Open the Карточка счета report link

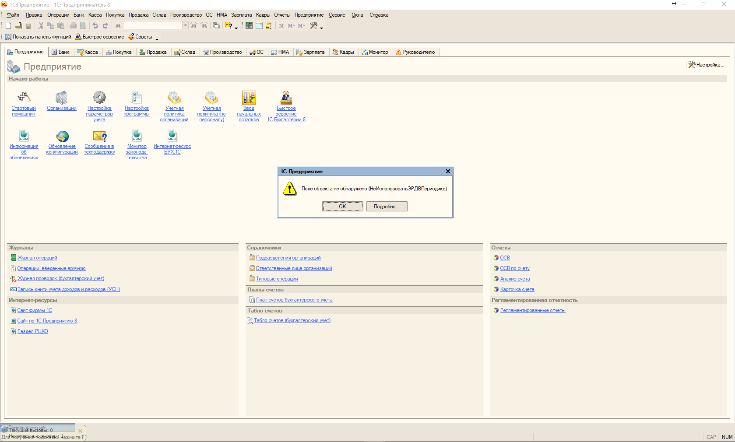[517, 289]
